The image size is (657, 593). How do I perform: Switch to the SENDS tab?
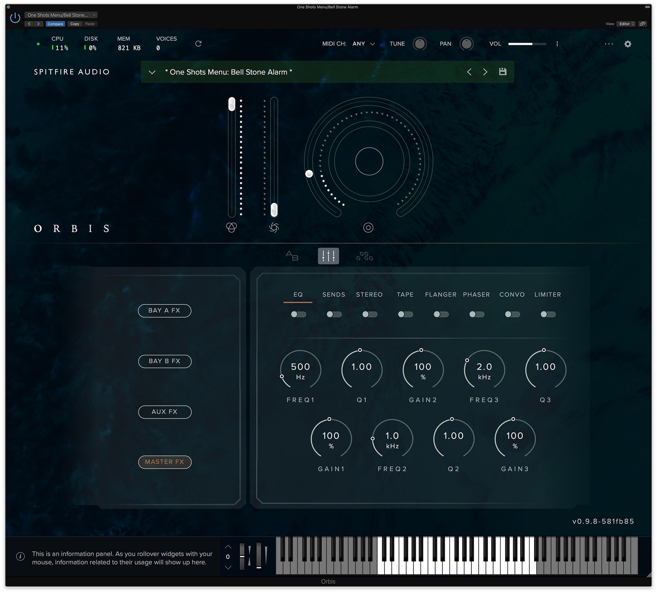point(334,295)
